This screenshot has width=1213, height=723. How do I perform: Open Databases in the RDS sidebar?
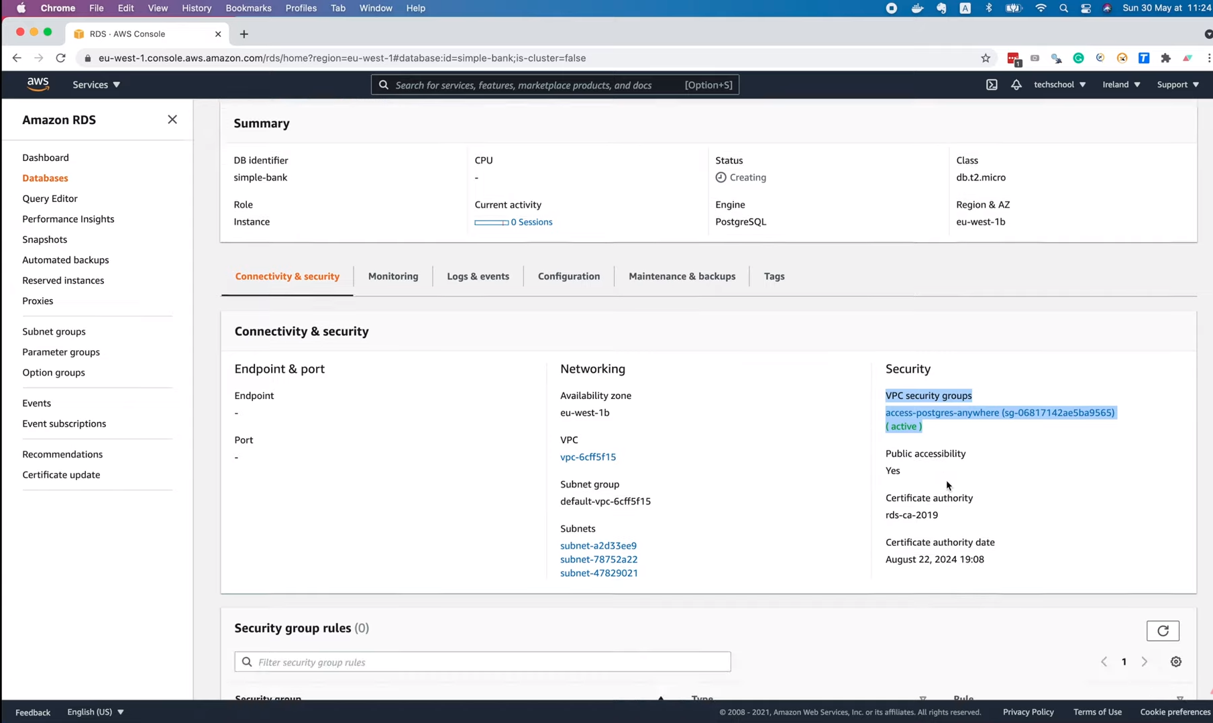click(x=45, y=178)
